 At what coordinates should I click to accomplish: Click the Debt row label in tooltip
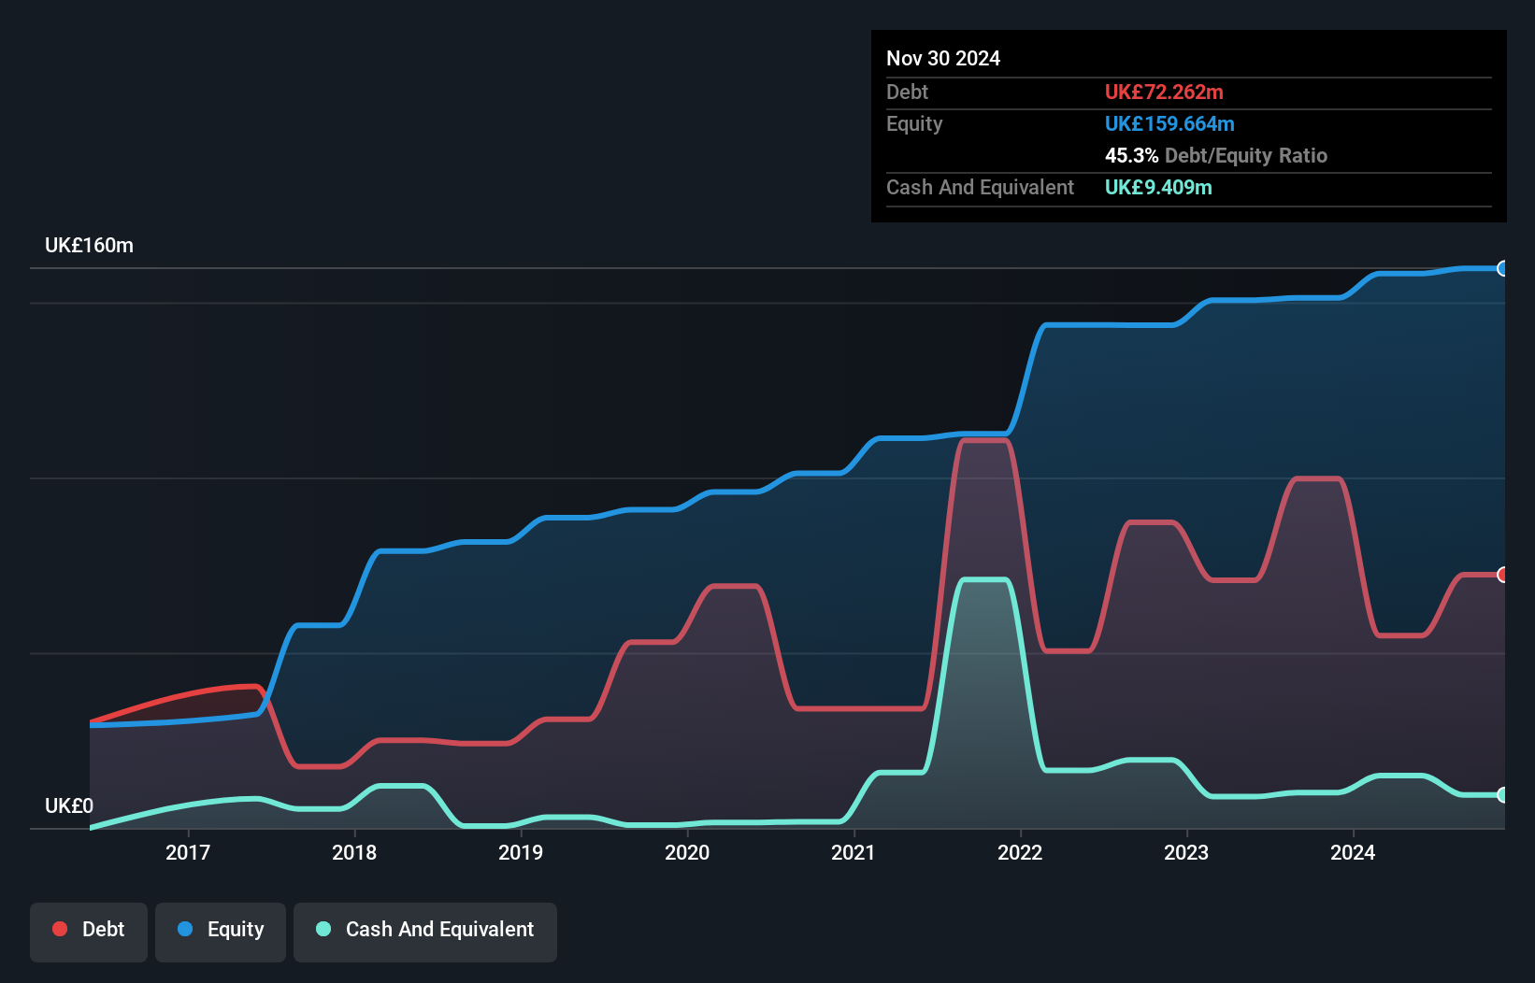pos(908,92)
